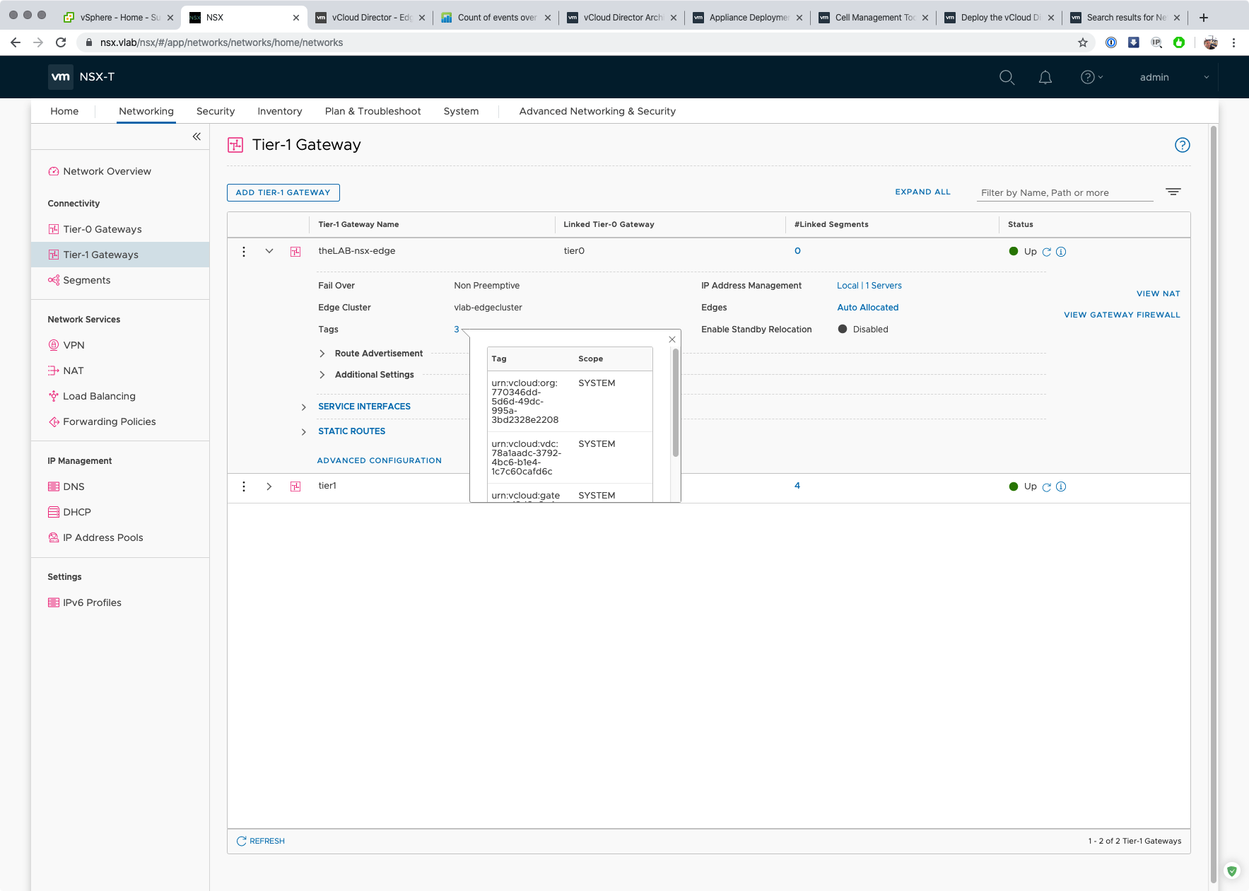This screenshot has height=891, width=1249.
Task: Collapse the left sidebar with double-chevron icon
Action: pyautogui.click(x=197, y=136)
